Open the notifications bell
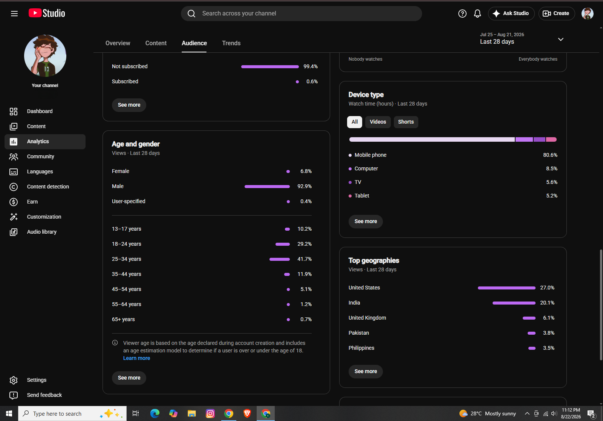603x421 pixels. point(478,14)
